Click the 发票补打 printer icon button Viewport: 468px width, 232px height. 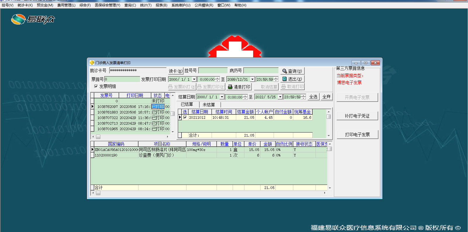(182, 87)
